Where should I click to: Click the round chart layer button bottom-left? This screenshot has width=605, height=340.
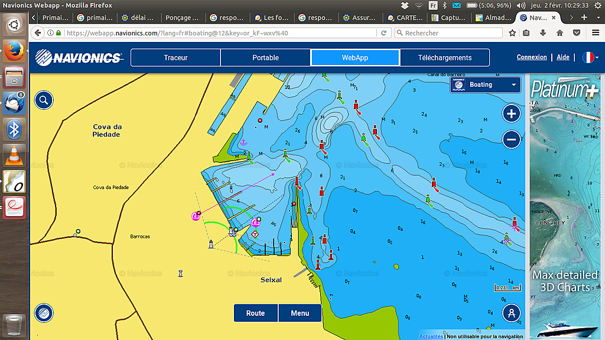(x=44, y=313)
